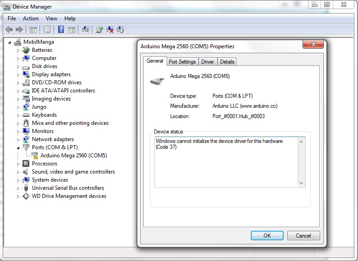Select the Monitors tree item label
Image resolution: width=358 pixels, height=261 pixels.
[43, 131]
